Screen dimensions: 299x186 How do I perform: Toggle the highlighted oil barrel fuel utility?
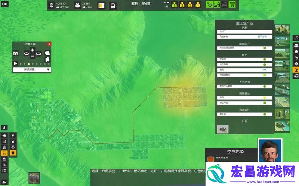point(13,153)
